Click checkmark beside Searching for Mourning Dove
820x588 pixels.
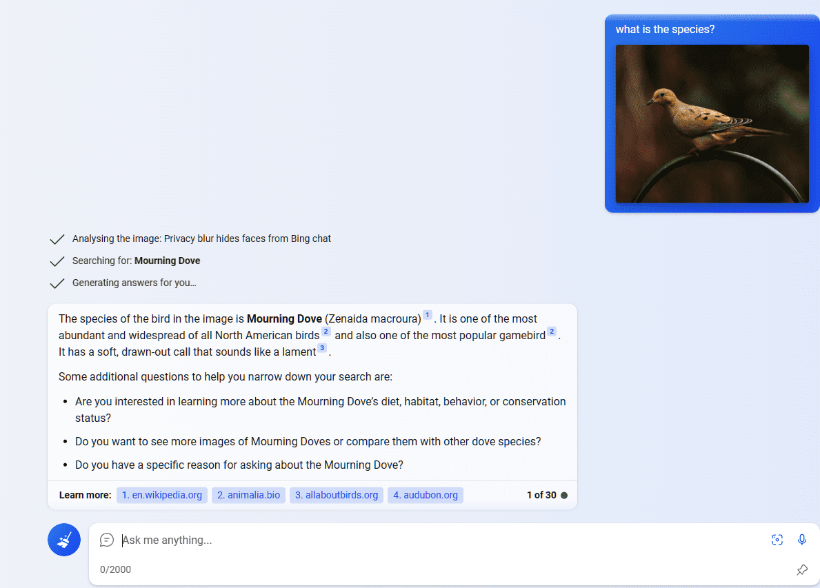tap(57, 261)
